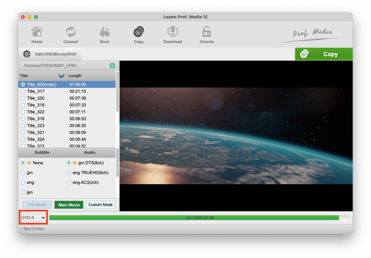371x258 pixels.
Task: Click length 01:50:06 of main title
Action: point(78,85)
